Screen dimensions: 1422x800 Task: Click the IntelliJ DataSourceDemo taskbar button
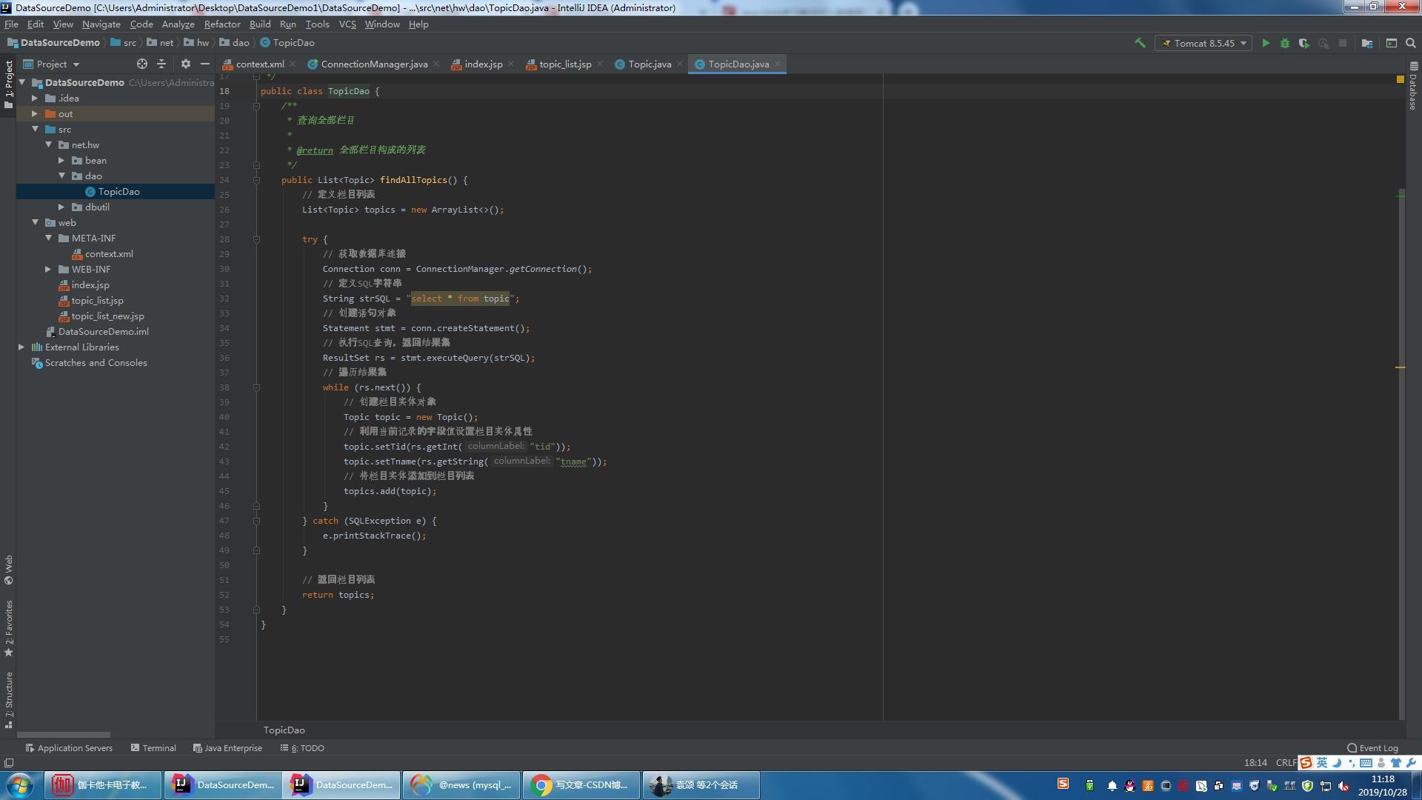pos(222,785)
